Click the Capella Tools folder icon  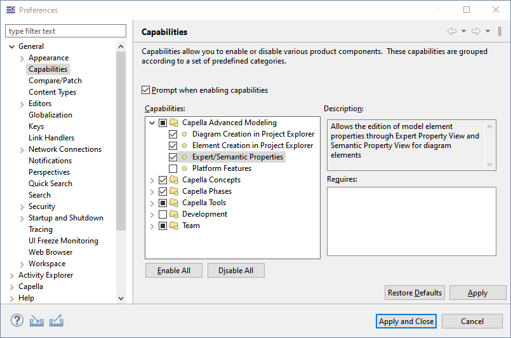[x=174, y=203]
